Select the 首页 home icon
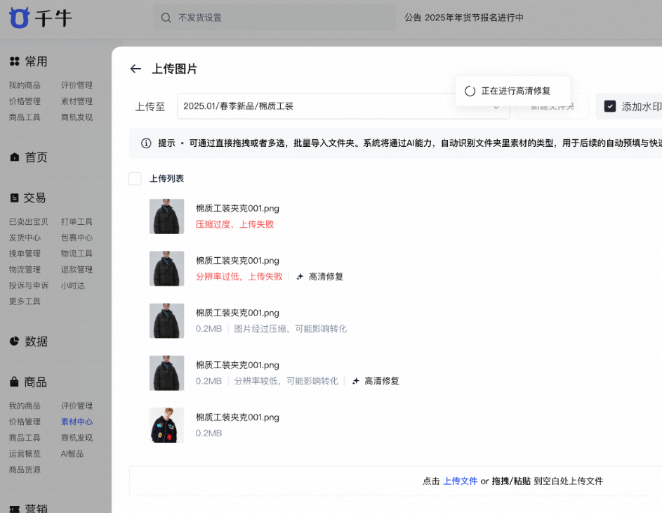Screen dimensions: 662x513 click(x=15, y=157)
